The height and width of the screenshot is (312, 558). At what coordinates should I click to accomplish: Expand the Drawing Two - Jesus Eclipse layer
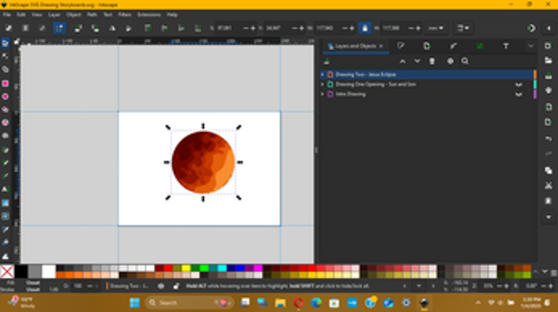click(x=322, y=75)
